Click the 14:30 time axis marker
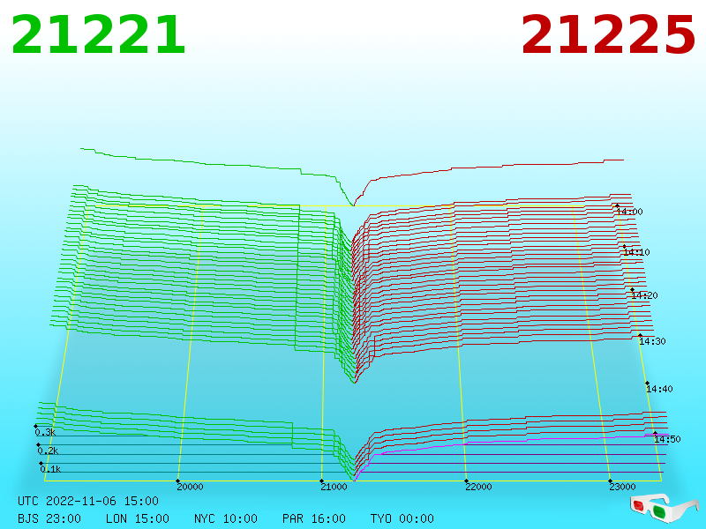The width and height of the screenshot is (706, 529). [652, 341]
